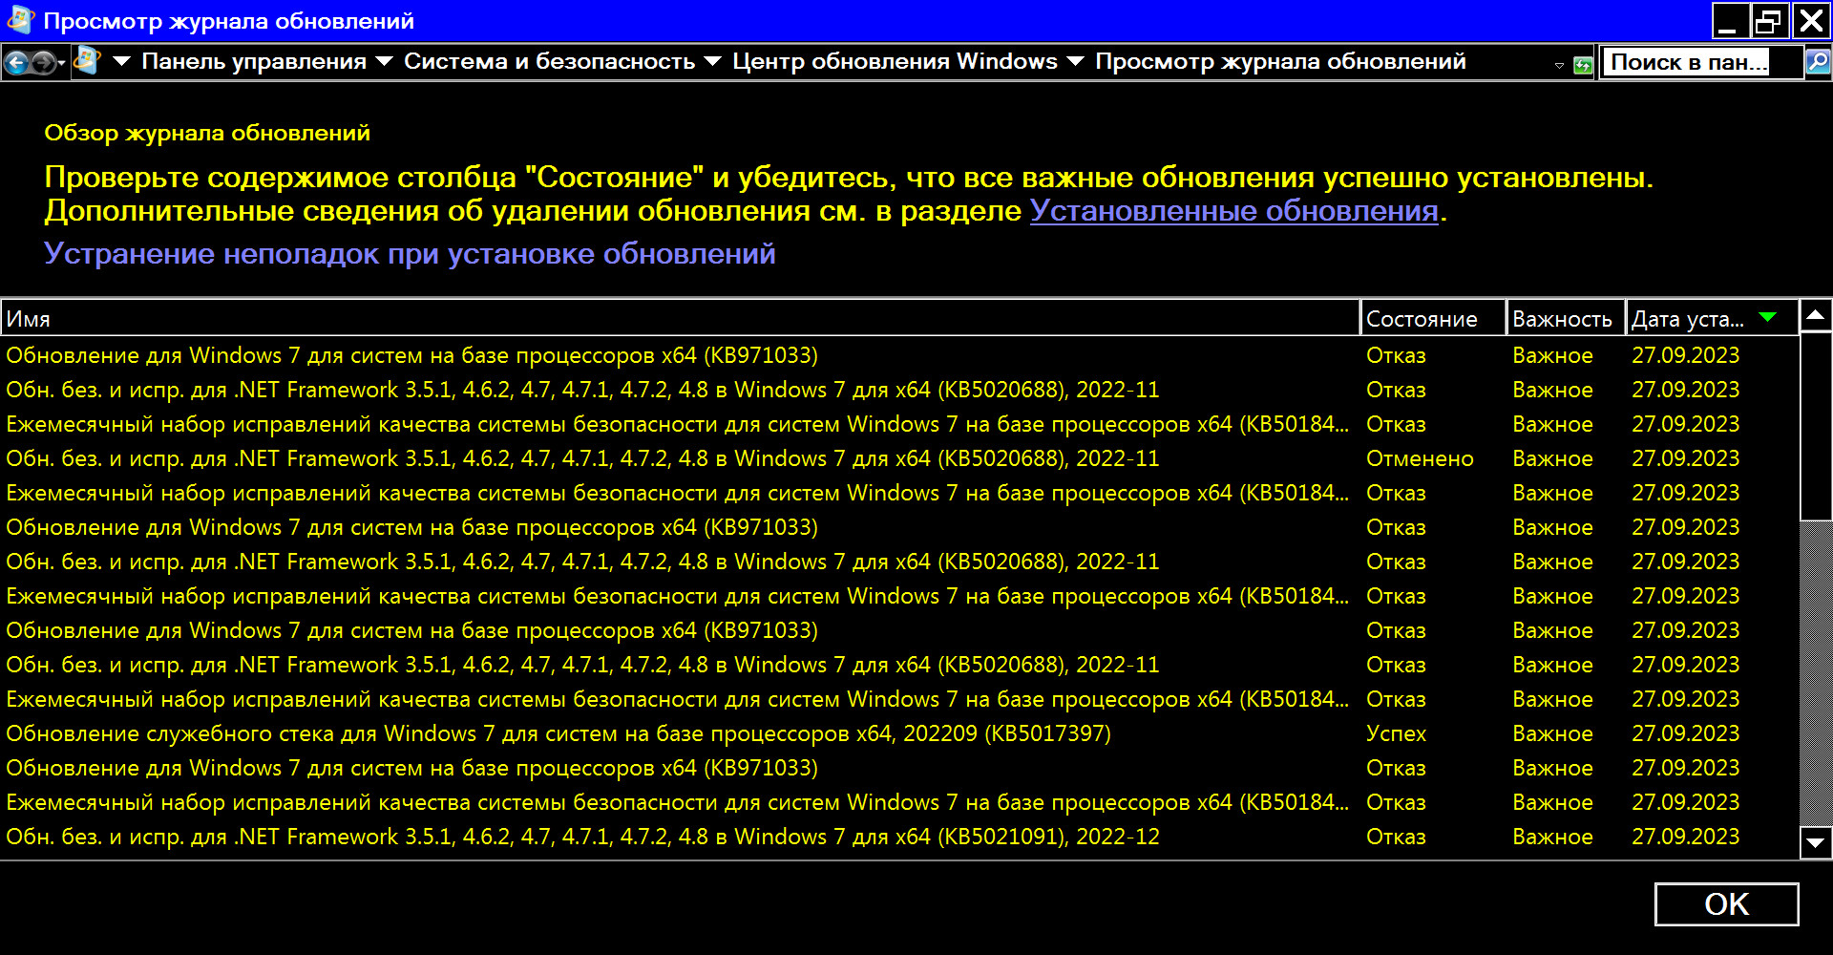Open Панель управления breadcrumb

254,61
